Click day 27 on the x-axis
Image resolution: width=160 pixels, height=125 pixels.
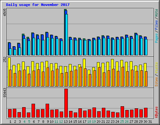point(131,122)
